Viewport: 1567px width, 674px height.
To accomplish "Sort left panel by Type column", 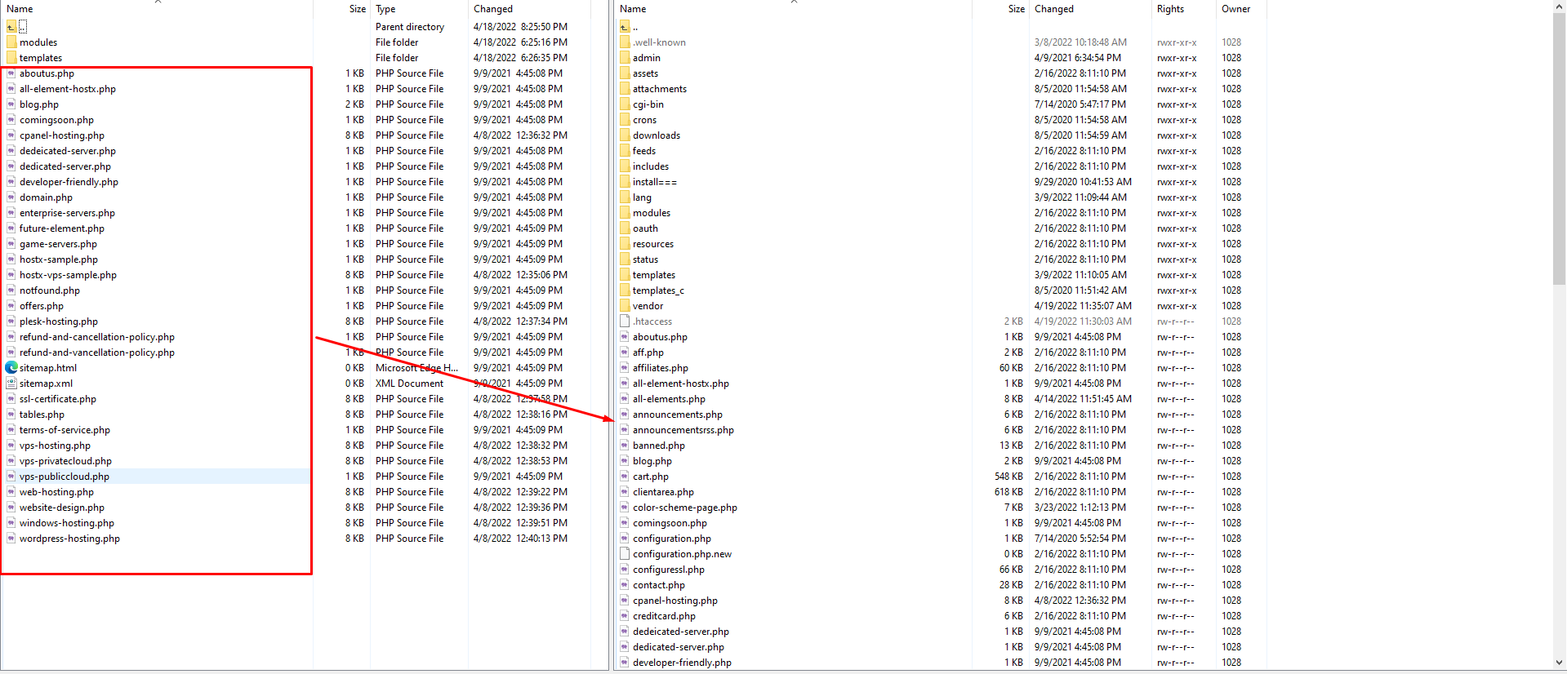I will click(x=385, y=9).
